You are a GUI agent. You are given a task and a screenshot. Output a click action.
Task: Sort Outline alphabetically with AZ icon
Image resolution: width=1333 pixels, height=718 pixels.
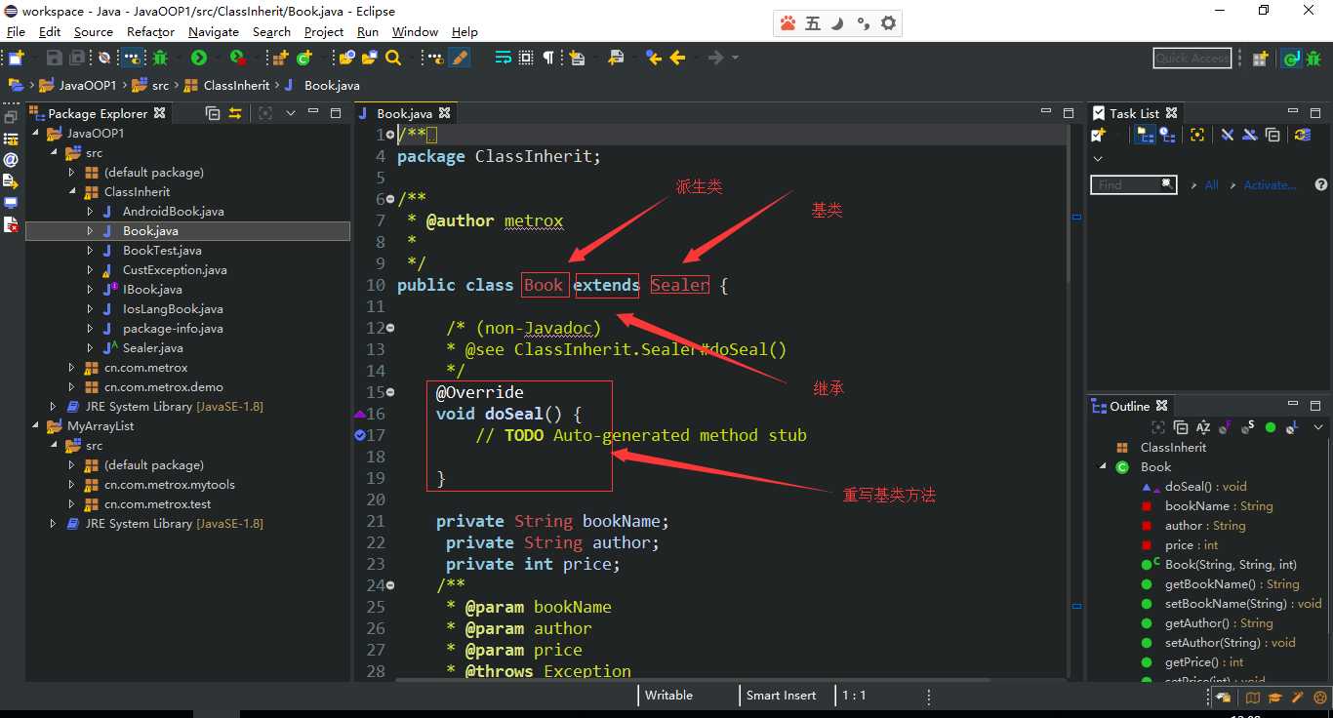pos(1203,426)
